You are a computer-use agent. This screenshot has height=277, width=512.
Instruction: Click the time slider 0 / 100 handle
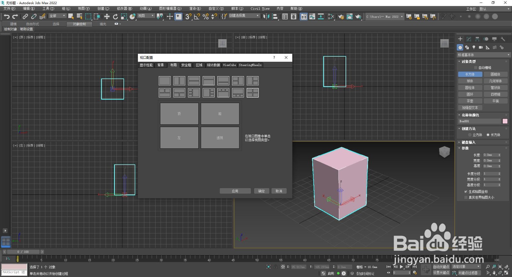click(23, 252)
